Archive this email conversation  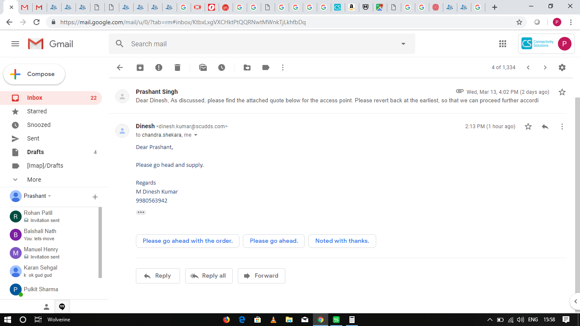(x=140, y=67)
